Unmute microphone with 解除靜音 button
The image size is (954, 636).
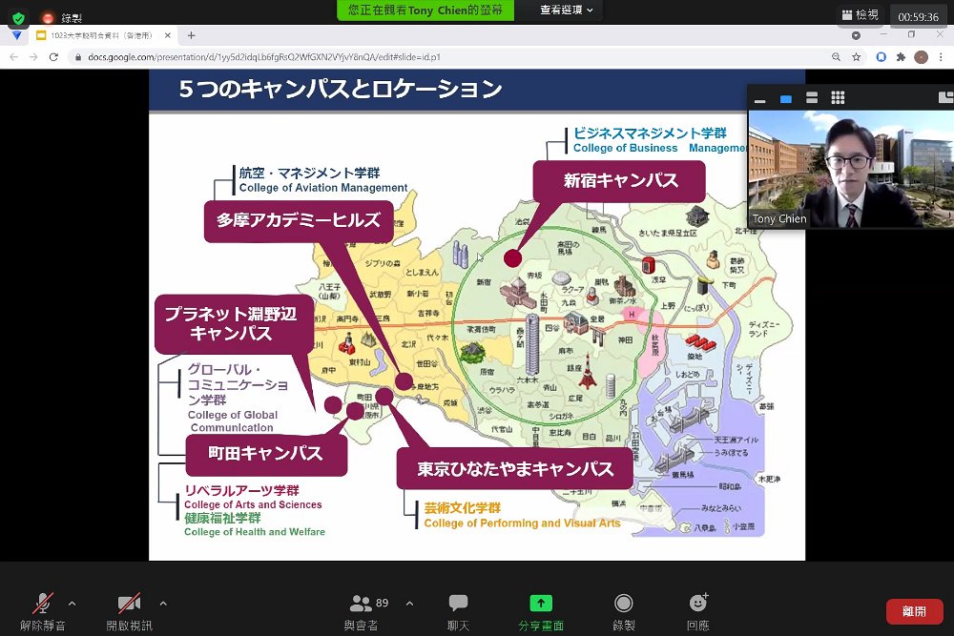[43, 611]
